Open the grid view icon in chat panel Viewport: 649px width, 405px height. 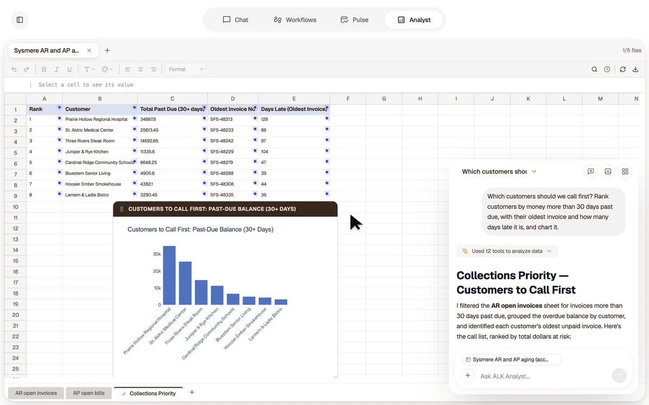(x=625, y=172)
